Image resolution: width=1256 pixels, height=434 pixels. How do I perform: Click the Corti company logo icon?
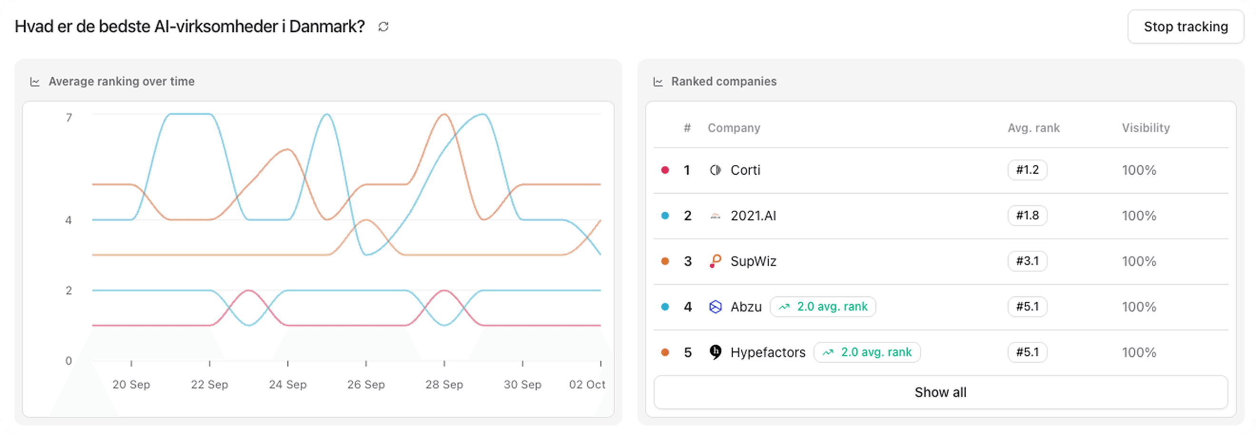[715, 170]
